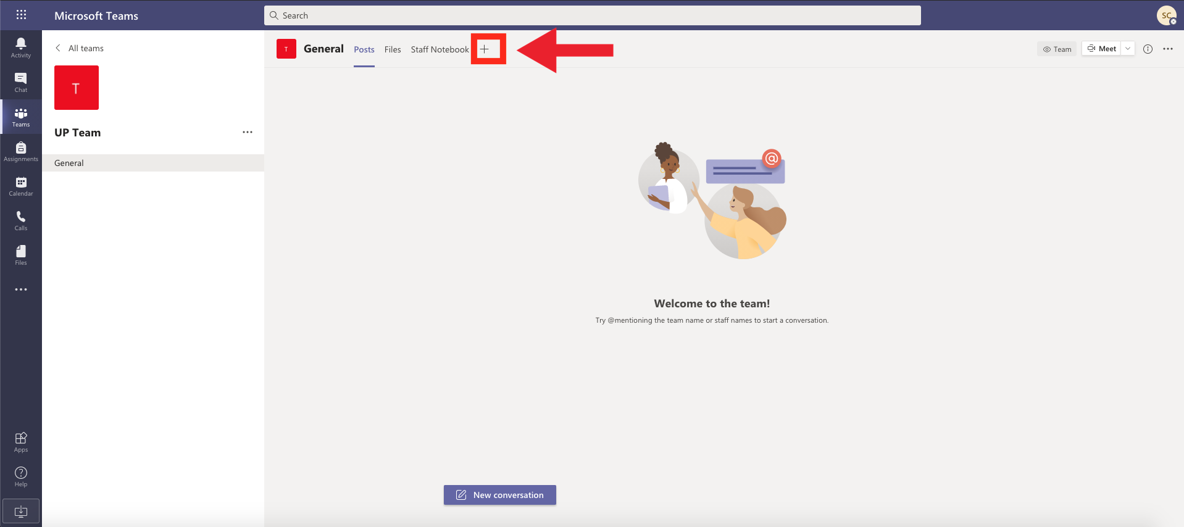
Task: Add a tab with the plus icon
Action: (485, 49)
